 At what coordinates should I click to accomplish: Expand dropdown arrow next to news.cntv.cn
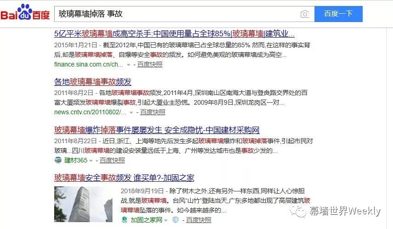tap(131, 113)
